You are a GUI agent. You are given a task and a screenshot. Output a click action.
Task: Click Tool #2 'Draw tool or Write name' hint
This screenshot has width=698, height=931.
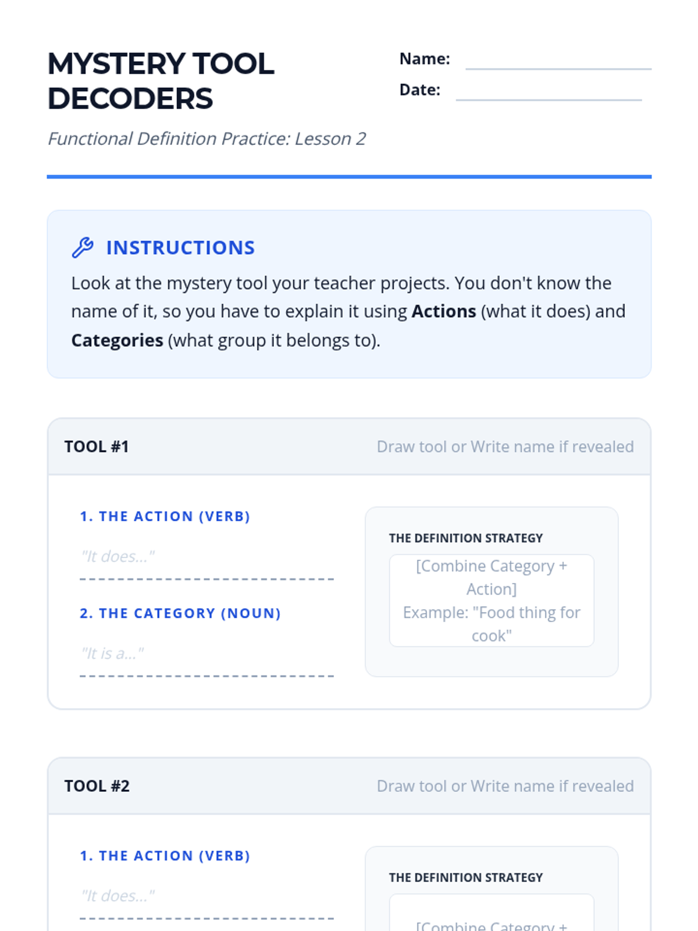pyautogui.click(x=505, y=786)
